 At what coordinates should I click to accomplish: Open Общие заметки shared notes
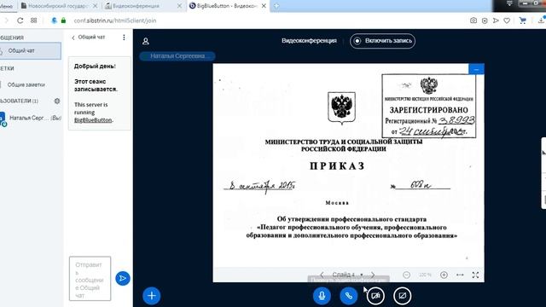tap(26, 84)
